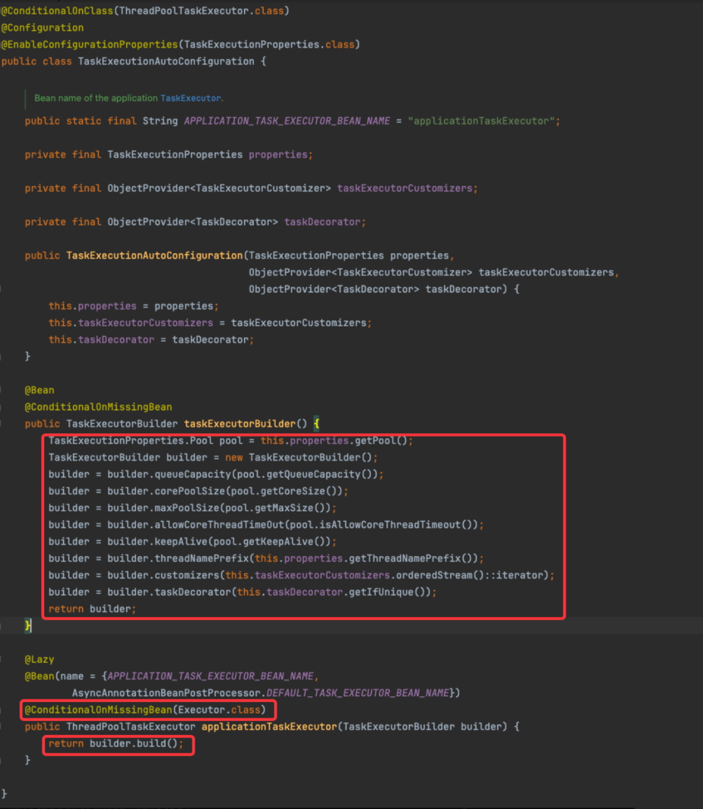Click Executor.class in @ConditionalOnMissingBean

pos(219,711)
